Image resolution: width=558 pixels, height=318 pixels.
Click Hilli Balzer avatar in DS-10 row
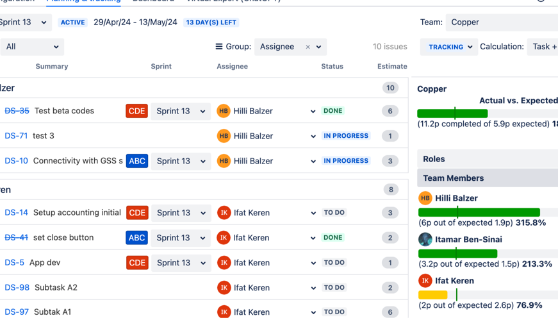[x=224, y=161]
